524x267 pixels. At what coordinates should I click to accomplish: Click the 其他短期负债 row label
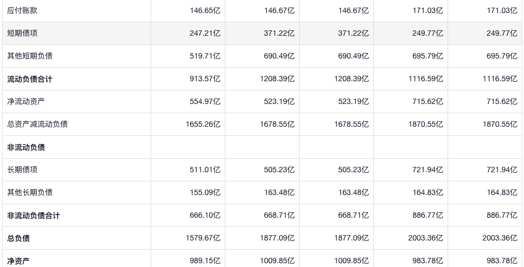pos(30,56)
